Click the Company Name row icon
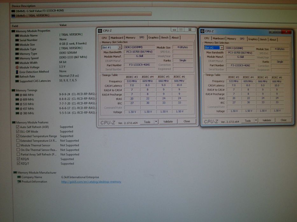The image size is (297, 222). pos(19,177)
